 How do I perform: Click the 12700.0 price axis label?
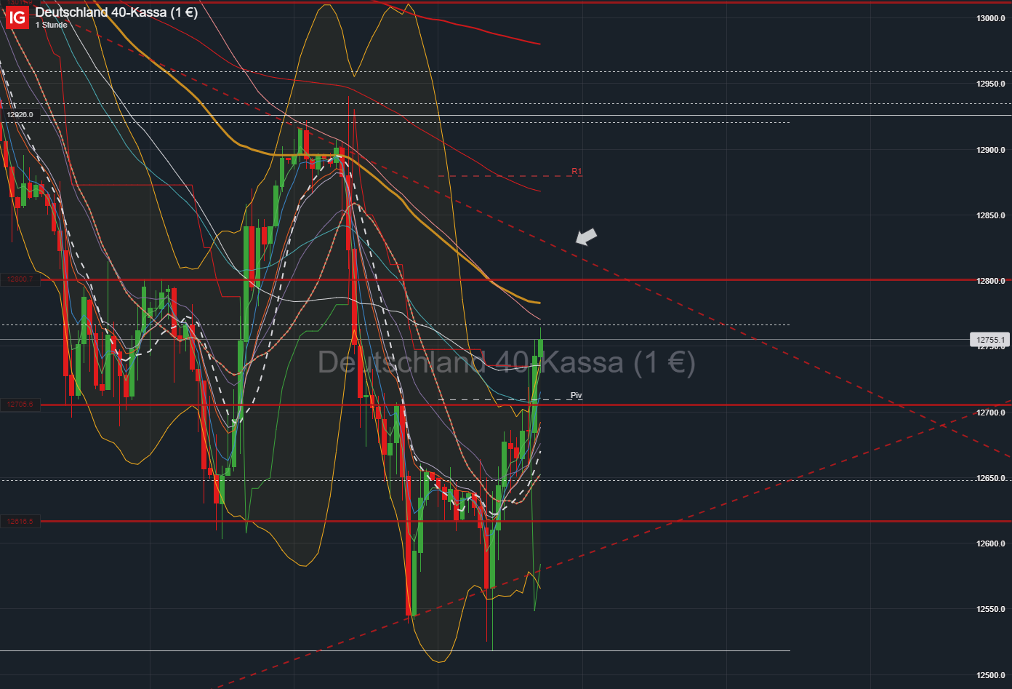point(991,413)
